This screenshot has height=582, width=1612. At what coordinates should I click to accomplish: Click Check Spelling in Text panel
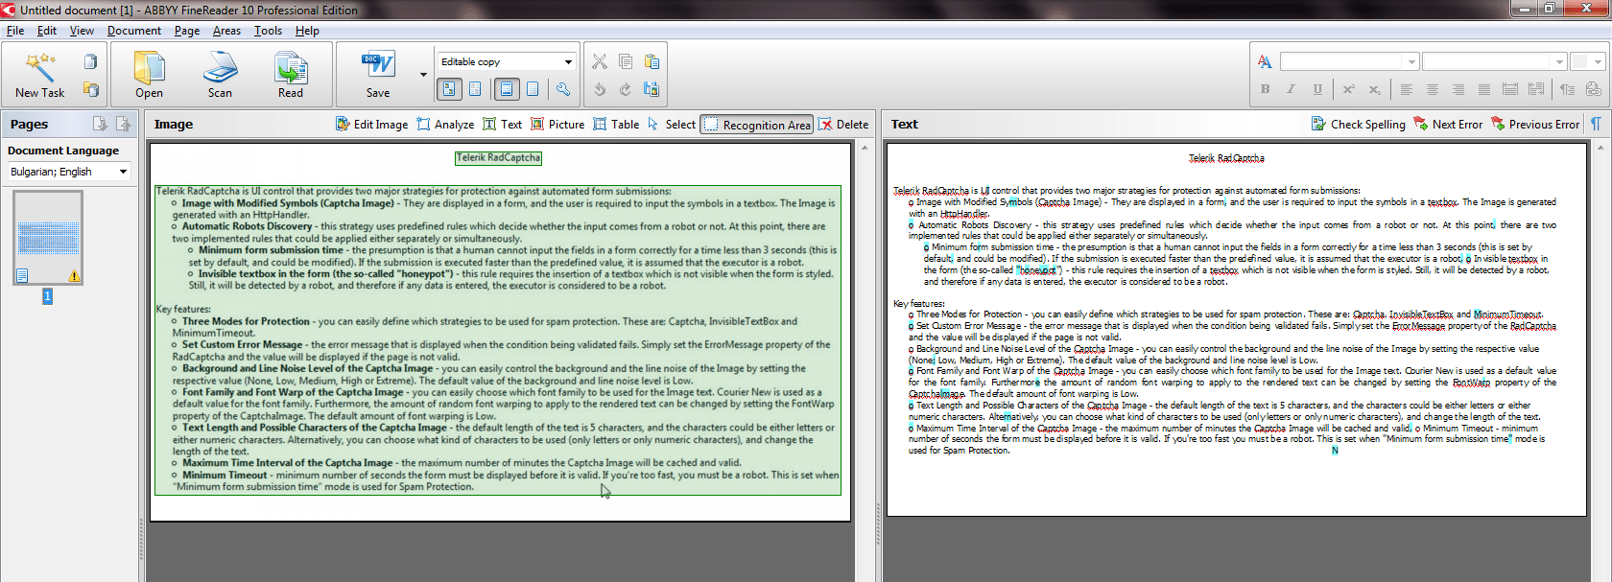tap(1358, 125)
